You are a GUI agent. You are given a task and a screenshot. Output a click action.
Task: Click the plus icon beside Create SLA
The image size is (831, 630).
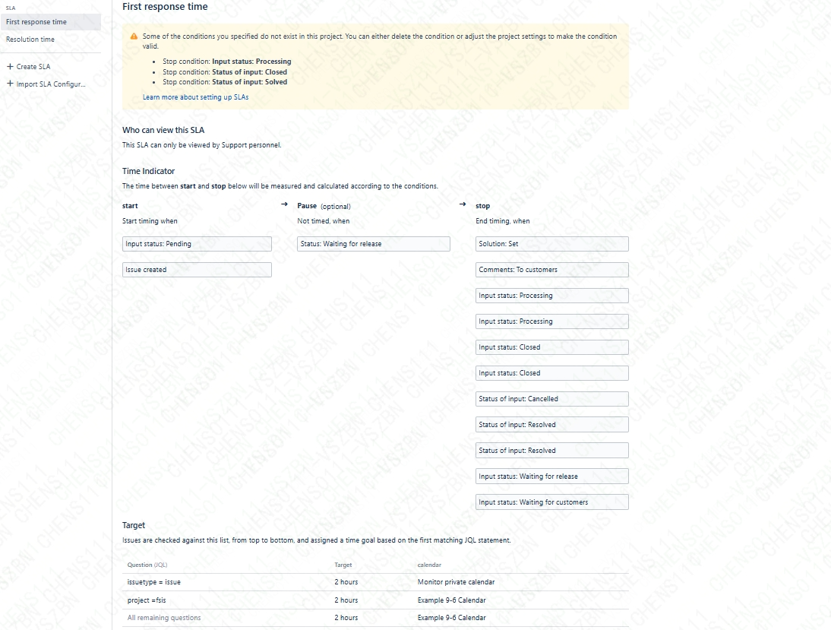pyautogui.click(x=10, y=66)
